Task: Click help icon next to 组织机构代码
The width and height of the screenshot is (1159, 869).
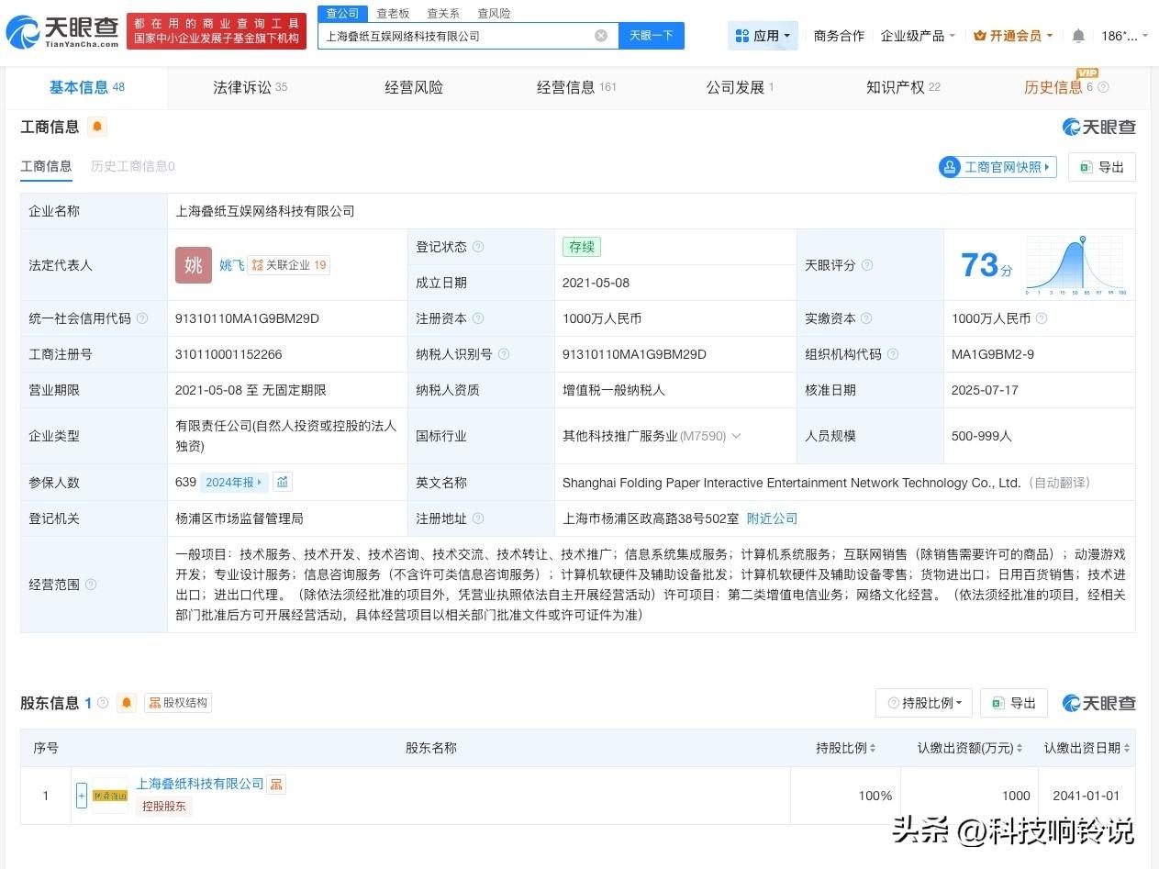Action: point(892,354)
